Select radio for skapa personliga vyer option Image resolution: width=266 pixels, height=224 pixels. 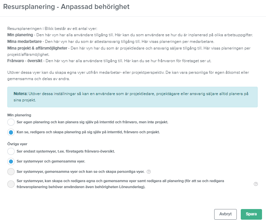11,171
